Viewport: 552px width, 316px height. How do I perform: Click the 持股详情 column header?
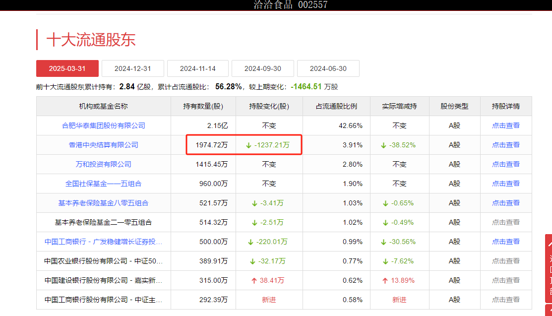pos(506,106)
